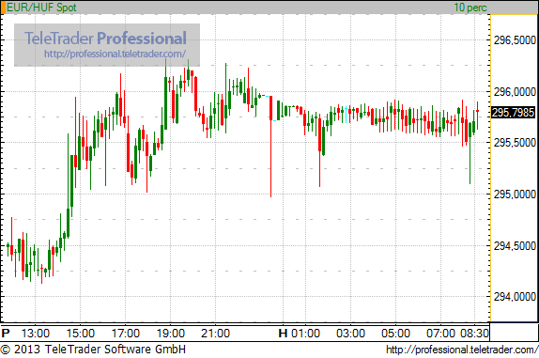Click the orange marker beside chart title
Viewport: 539px width, 358px height.
pyautogui.click(x=3, y=8)
